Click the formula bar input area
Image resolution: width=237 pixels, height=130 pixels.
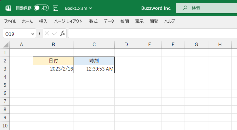[x=152, y=33]
